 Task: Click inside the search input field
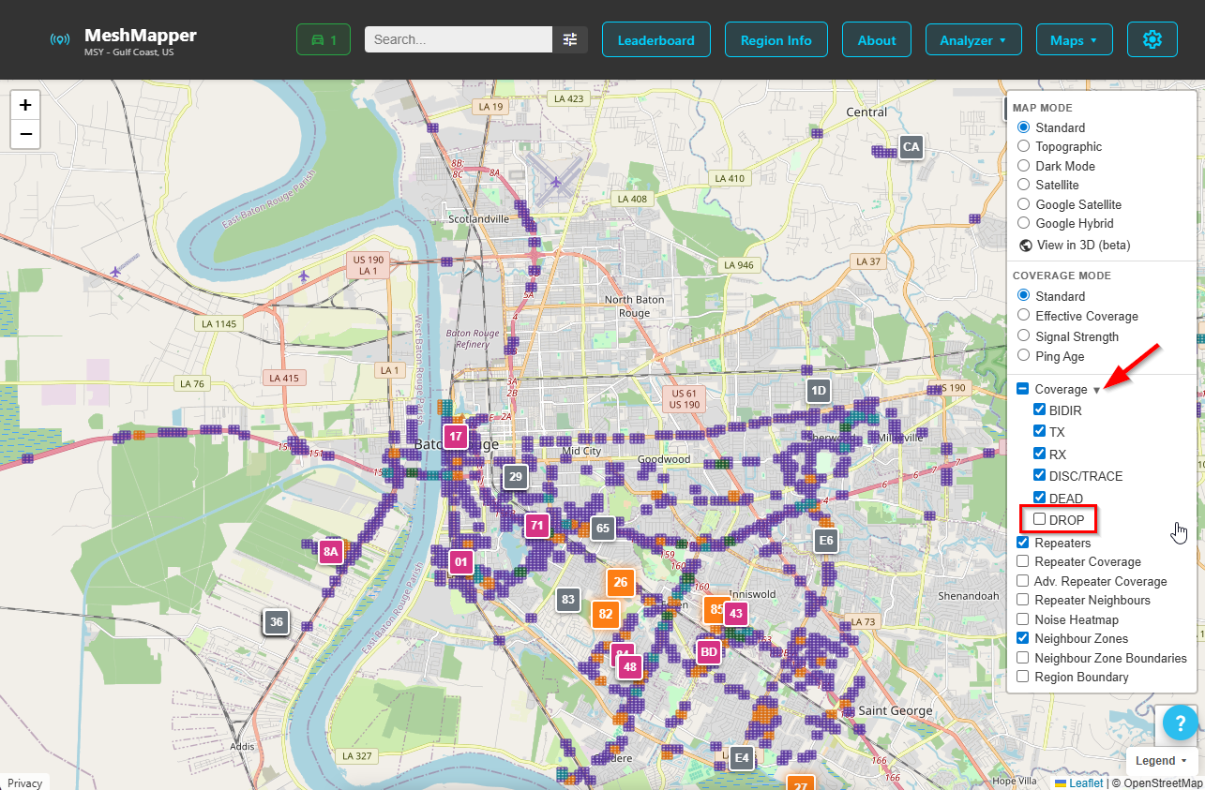pyautogui.click(x=458, y=39)
